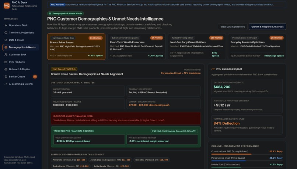297x169 pixels.
Task: Click the PNC Business Impact trend icon
Action: click(x=213, y=69)
